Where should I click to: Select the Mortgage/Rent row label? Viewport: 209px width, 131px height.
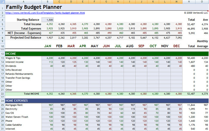click(x=14, y=105)
